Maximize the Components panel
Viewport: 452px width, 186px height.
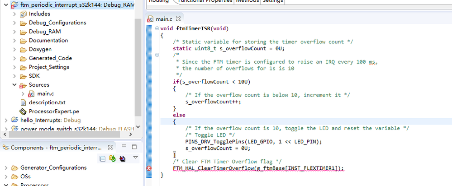pyautogui.click(x=134, y=147)
